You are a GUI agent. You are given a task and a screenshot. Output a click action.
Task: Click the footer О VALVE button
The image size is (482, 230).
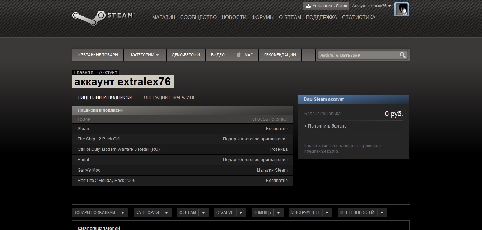tap(225, 212)
